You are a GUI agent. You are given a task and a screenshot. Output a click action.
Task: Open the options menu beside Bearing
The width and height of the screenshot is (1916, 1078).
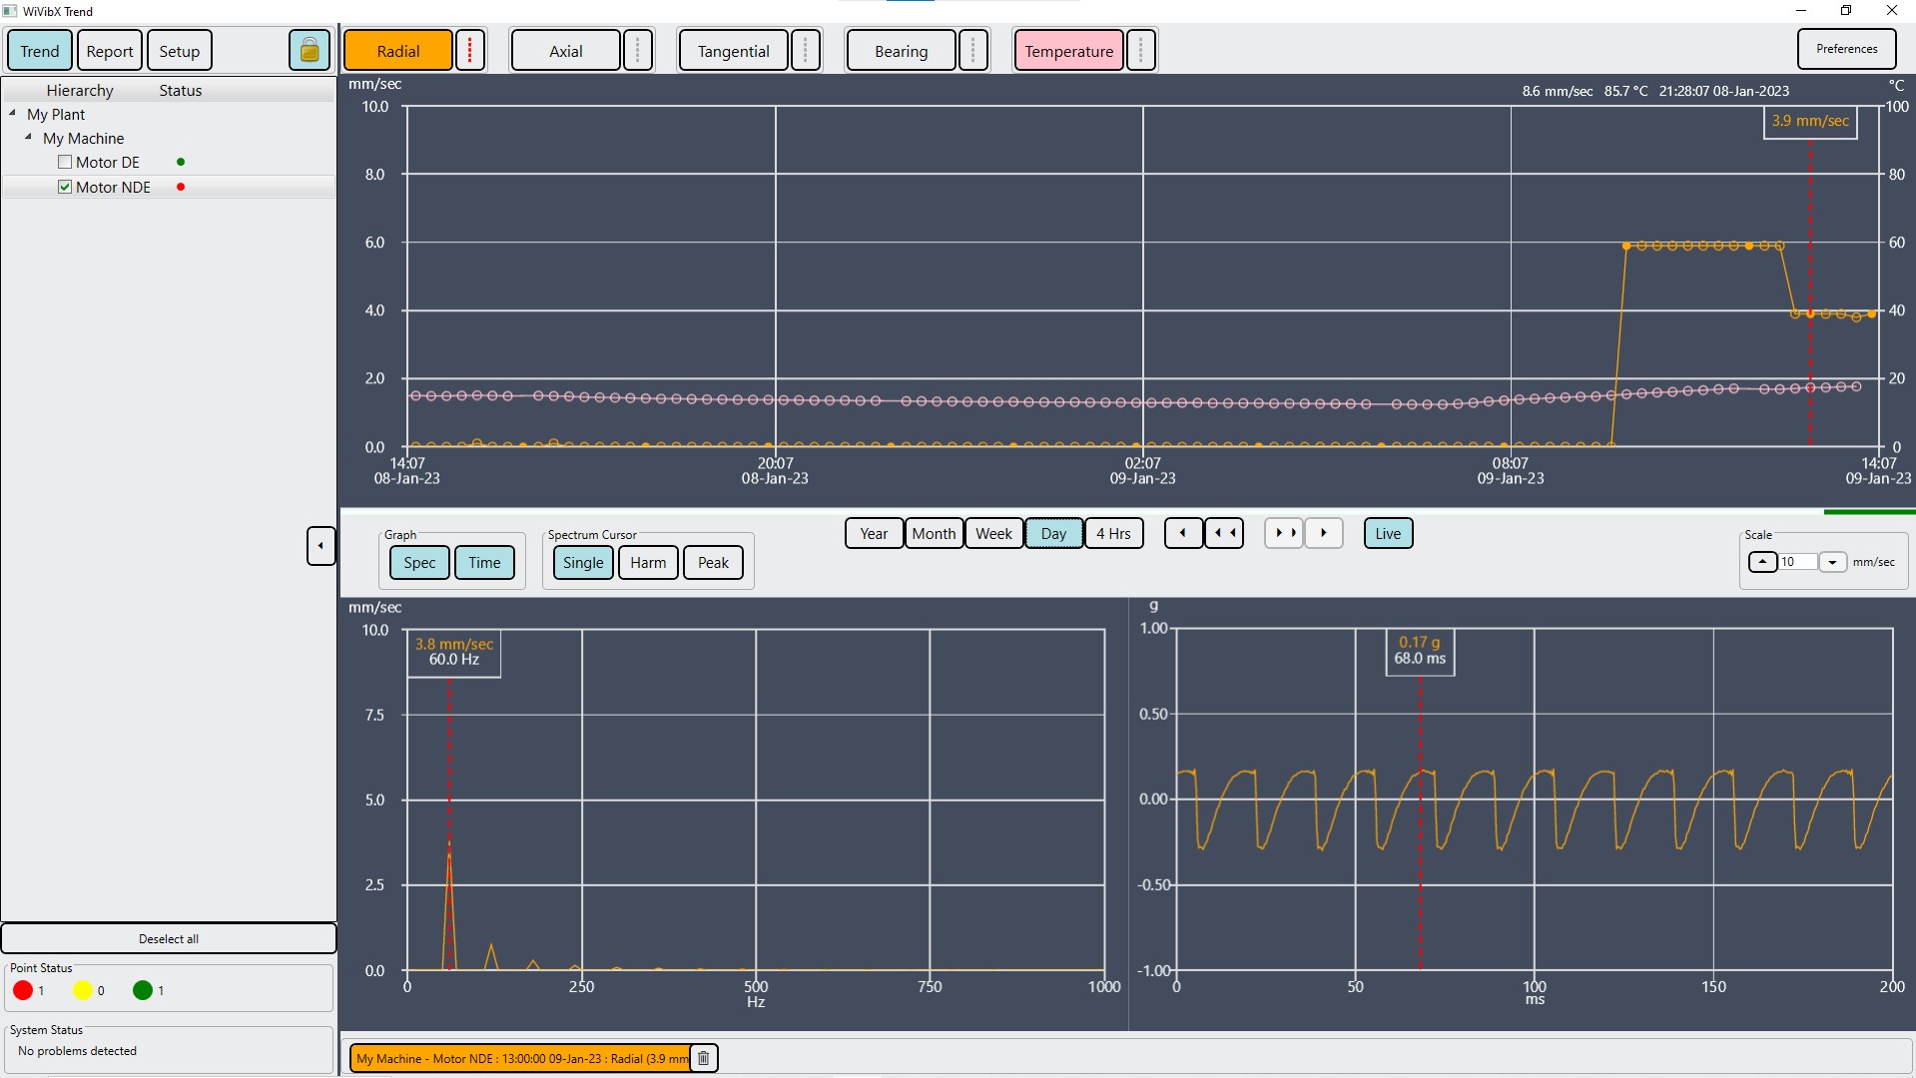pos(973,50)
